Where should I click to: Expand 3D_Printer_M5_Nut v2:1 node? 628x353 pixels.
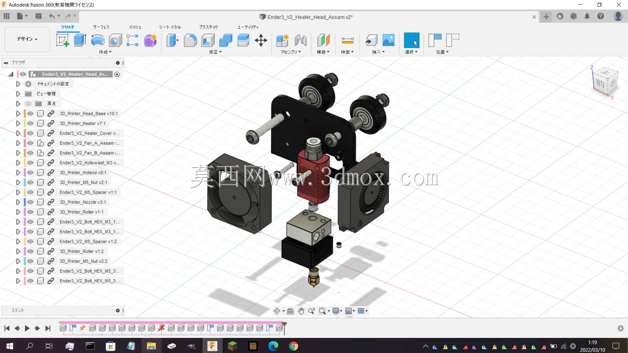pyautogui.click(x=18, y=182)
